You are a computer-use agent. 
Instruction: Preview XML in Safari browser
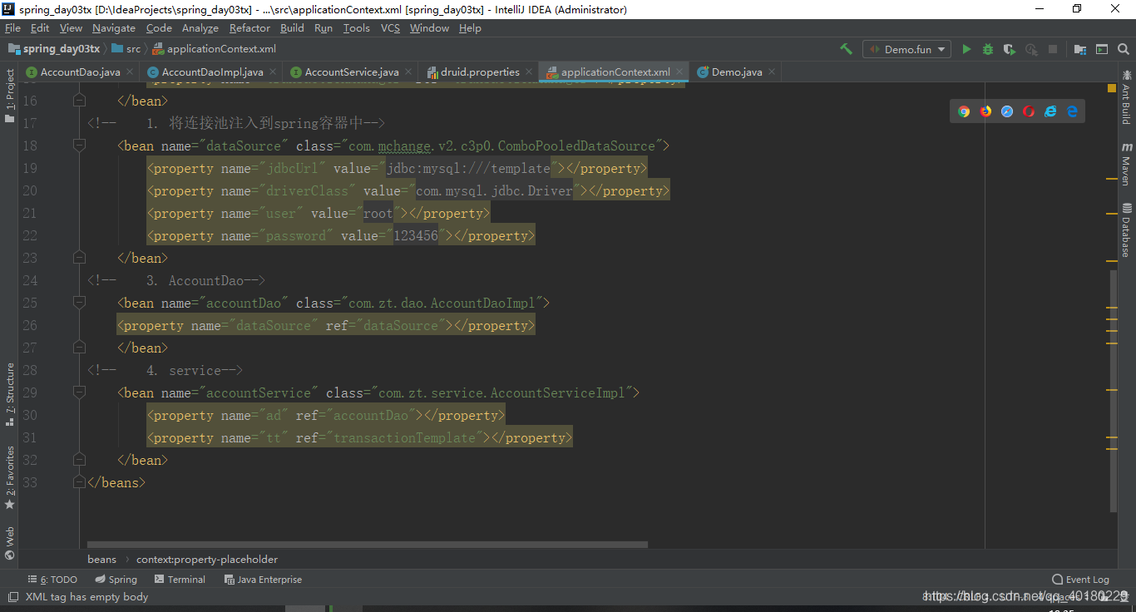coord(1007,111)
